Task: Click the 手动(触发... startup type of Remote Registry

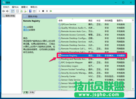Action: [110, 55]
